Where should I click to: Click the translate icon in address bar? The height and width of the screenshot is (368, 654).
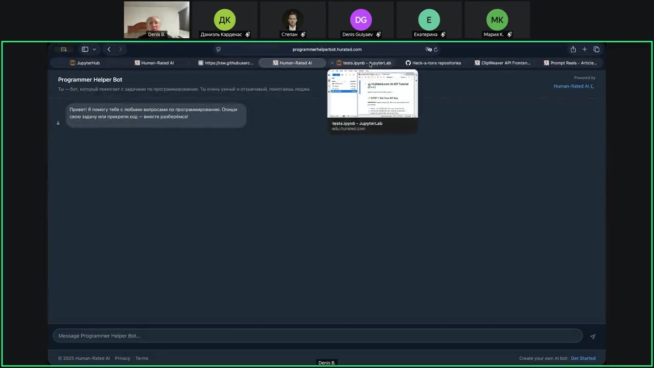click(x=428, y=50)
